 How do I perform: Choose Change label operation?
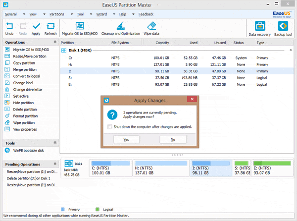(x=19, y=83)
